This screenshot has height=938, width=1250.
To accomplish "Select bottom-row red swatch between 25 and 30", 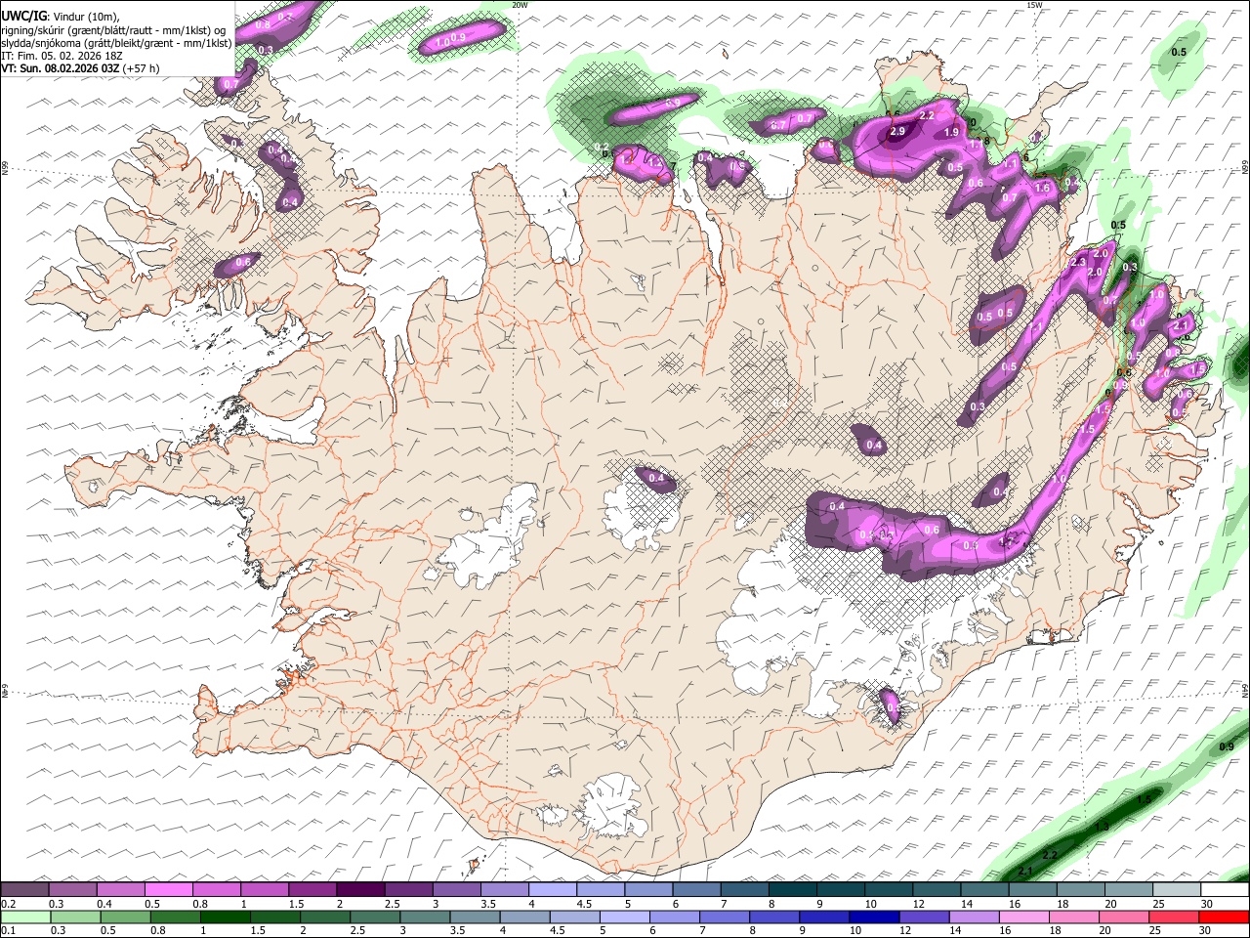I will 1174,917.
